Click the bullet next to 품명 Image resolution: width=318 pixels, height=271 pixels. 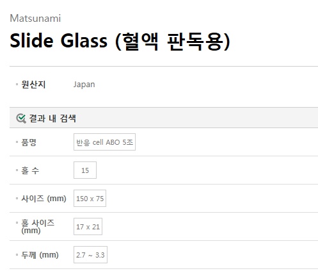point(17,142)
